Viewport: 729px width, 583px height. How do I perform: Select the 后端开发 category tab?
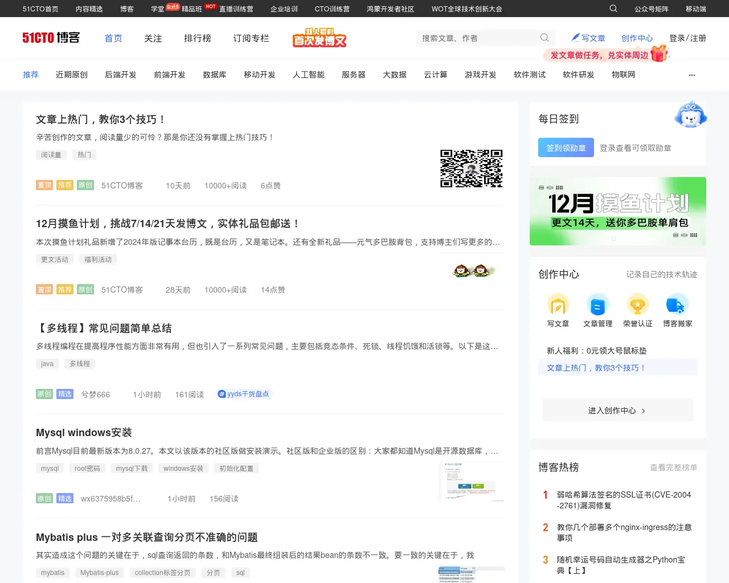coord(121,75)
